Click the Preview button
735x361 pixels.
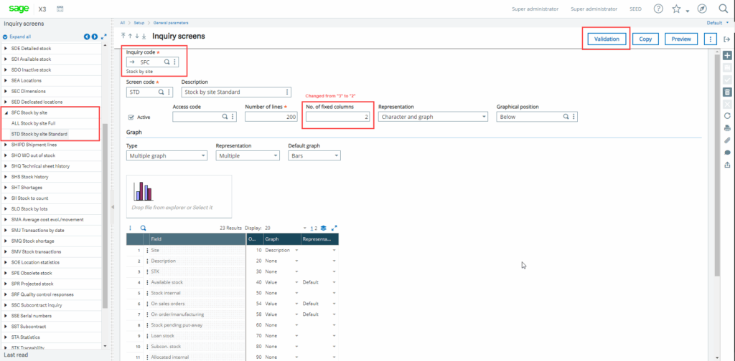pos(681,39)
